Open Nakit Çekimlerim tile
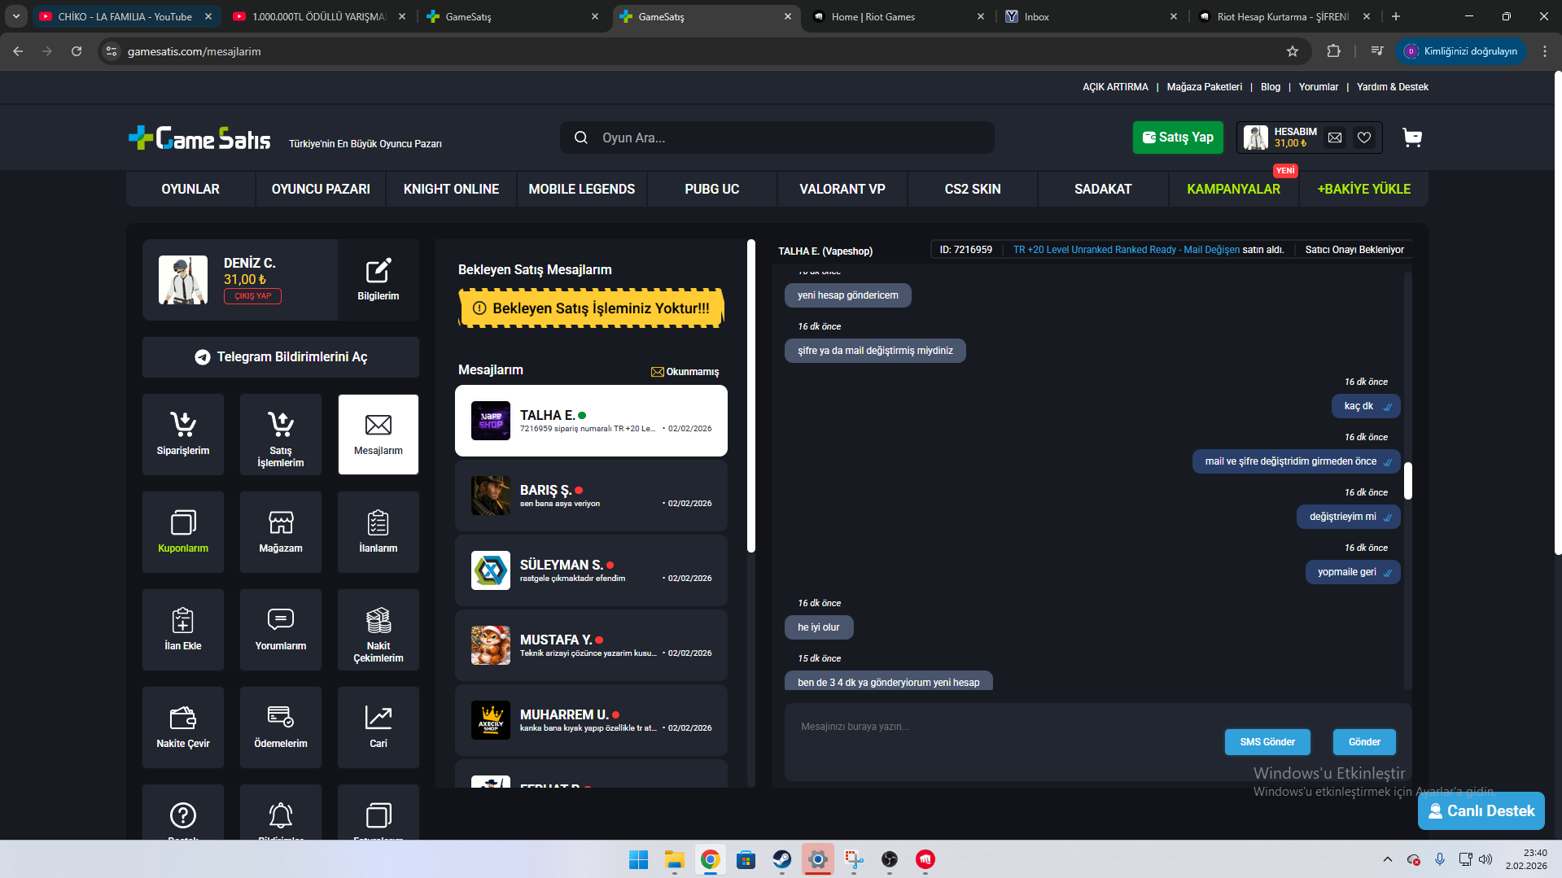The height and width of the screenshot is (878, 1562). click(x=378, y=630)
